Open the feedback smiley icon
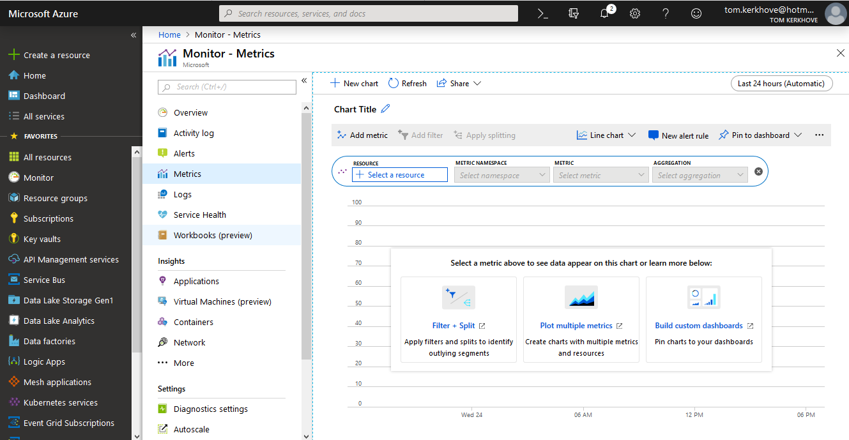The width and height of the screenshot is (849, 440). [x=696, y=13]
